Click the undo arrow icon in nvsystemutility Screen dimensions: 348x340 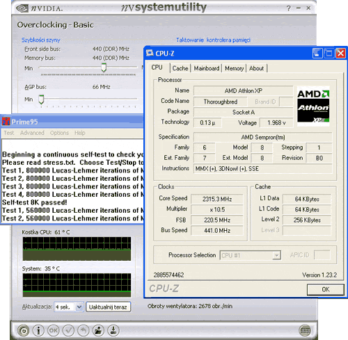(x=84, y=330)
